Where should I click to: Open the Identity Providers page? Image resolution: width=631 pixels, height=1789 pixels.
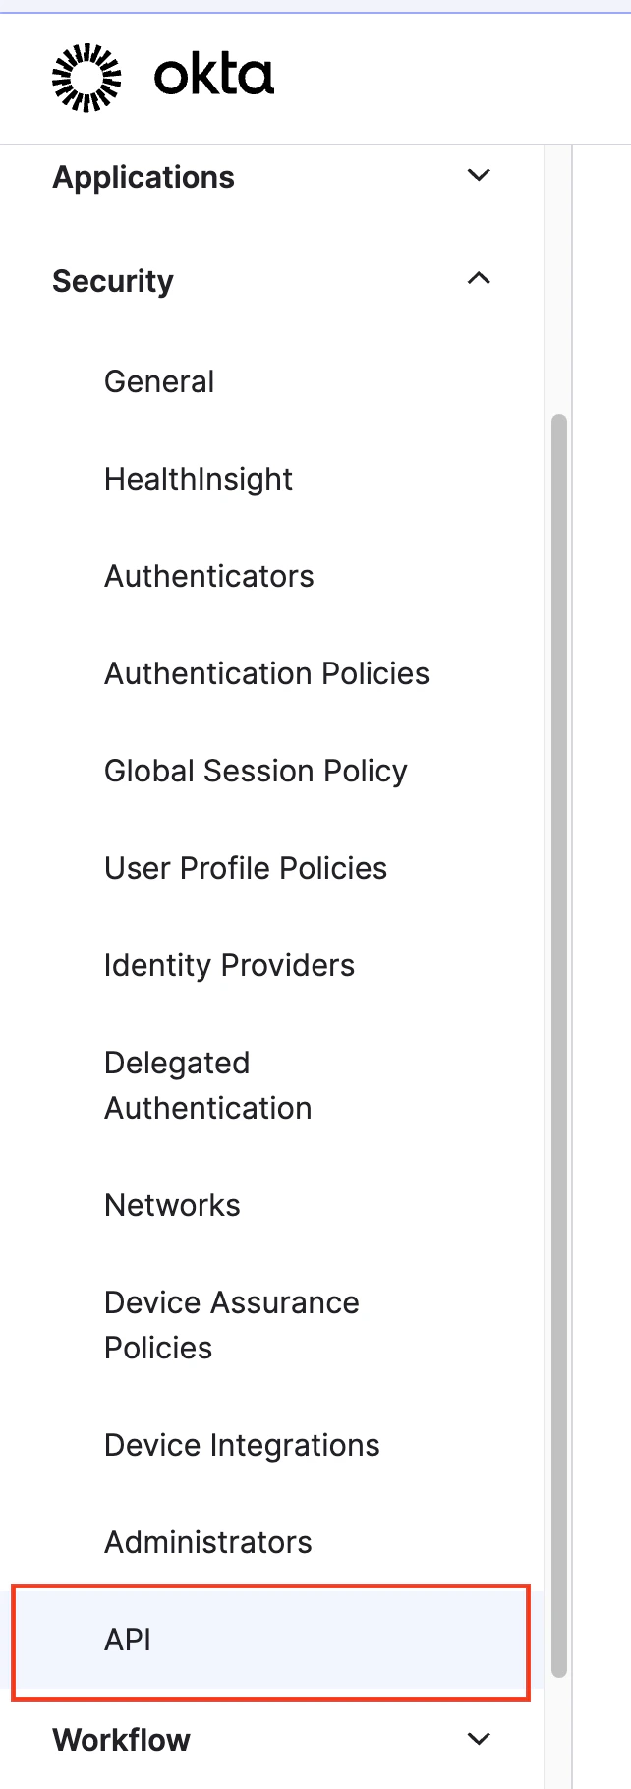229,965
